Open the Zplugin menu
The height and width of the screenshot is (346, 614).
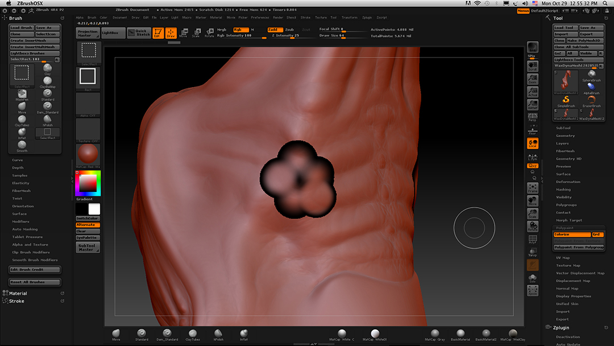pyautogui.click(x=368, y=18)
